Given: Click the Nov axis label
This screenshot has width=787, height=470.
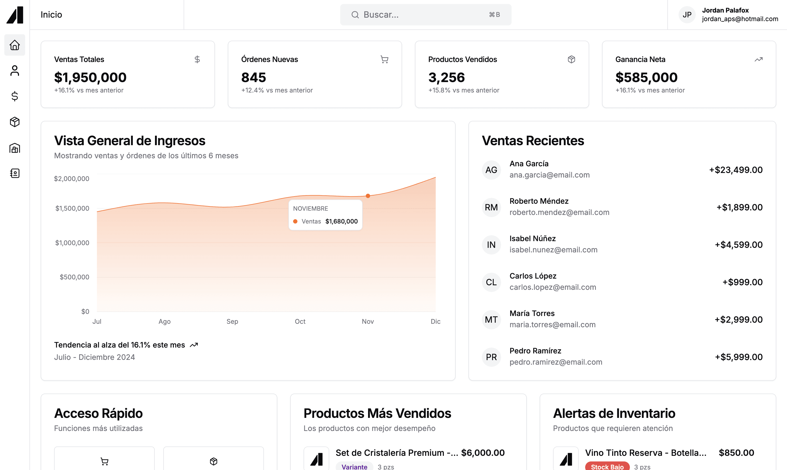Looking at the screenshot, I should coord(368,321).
